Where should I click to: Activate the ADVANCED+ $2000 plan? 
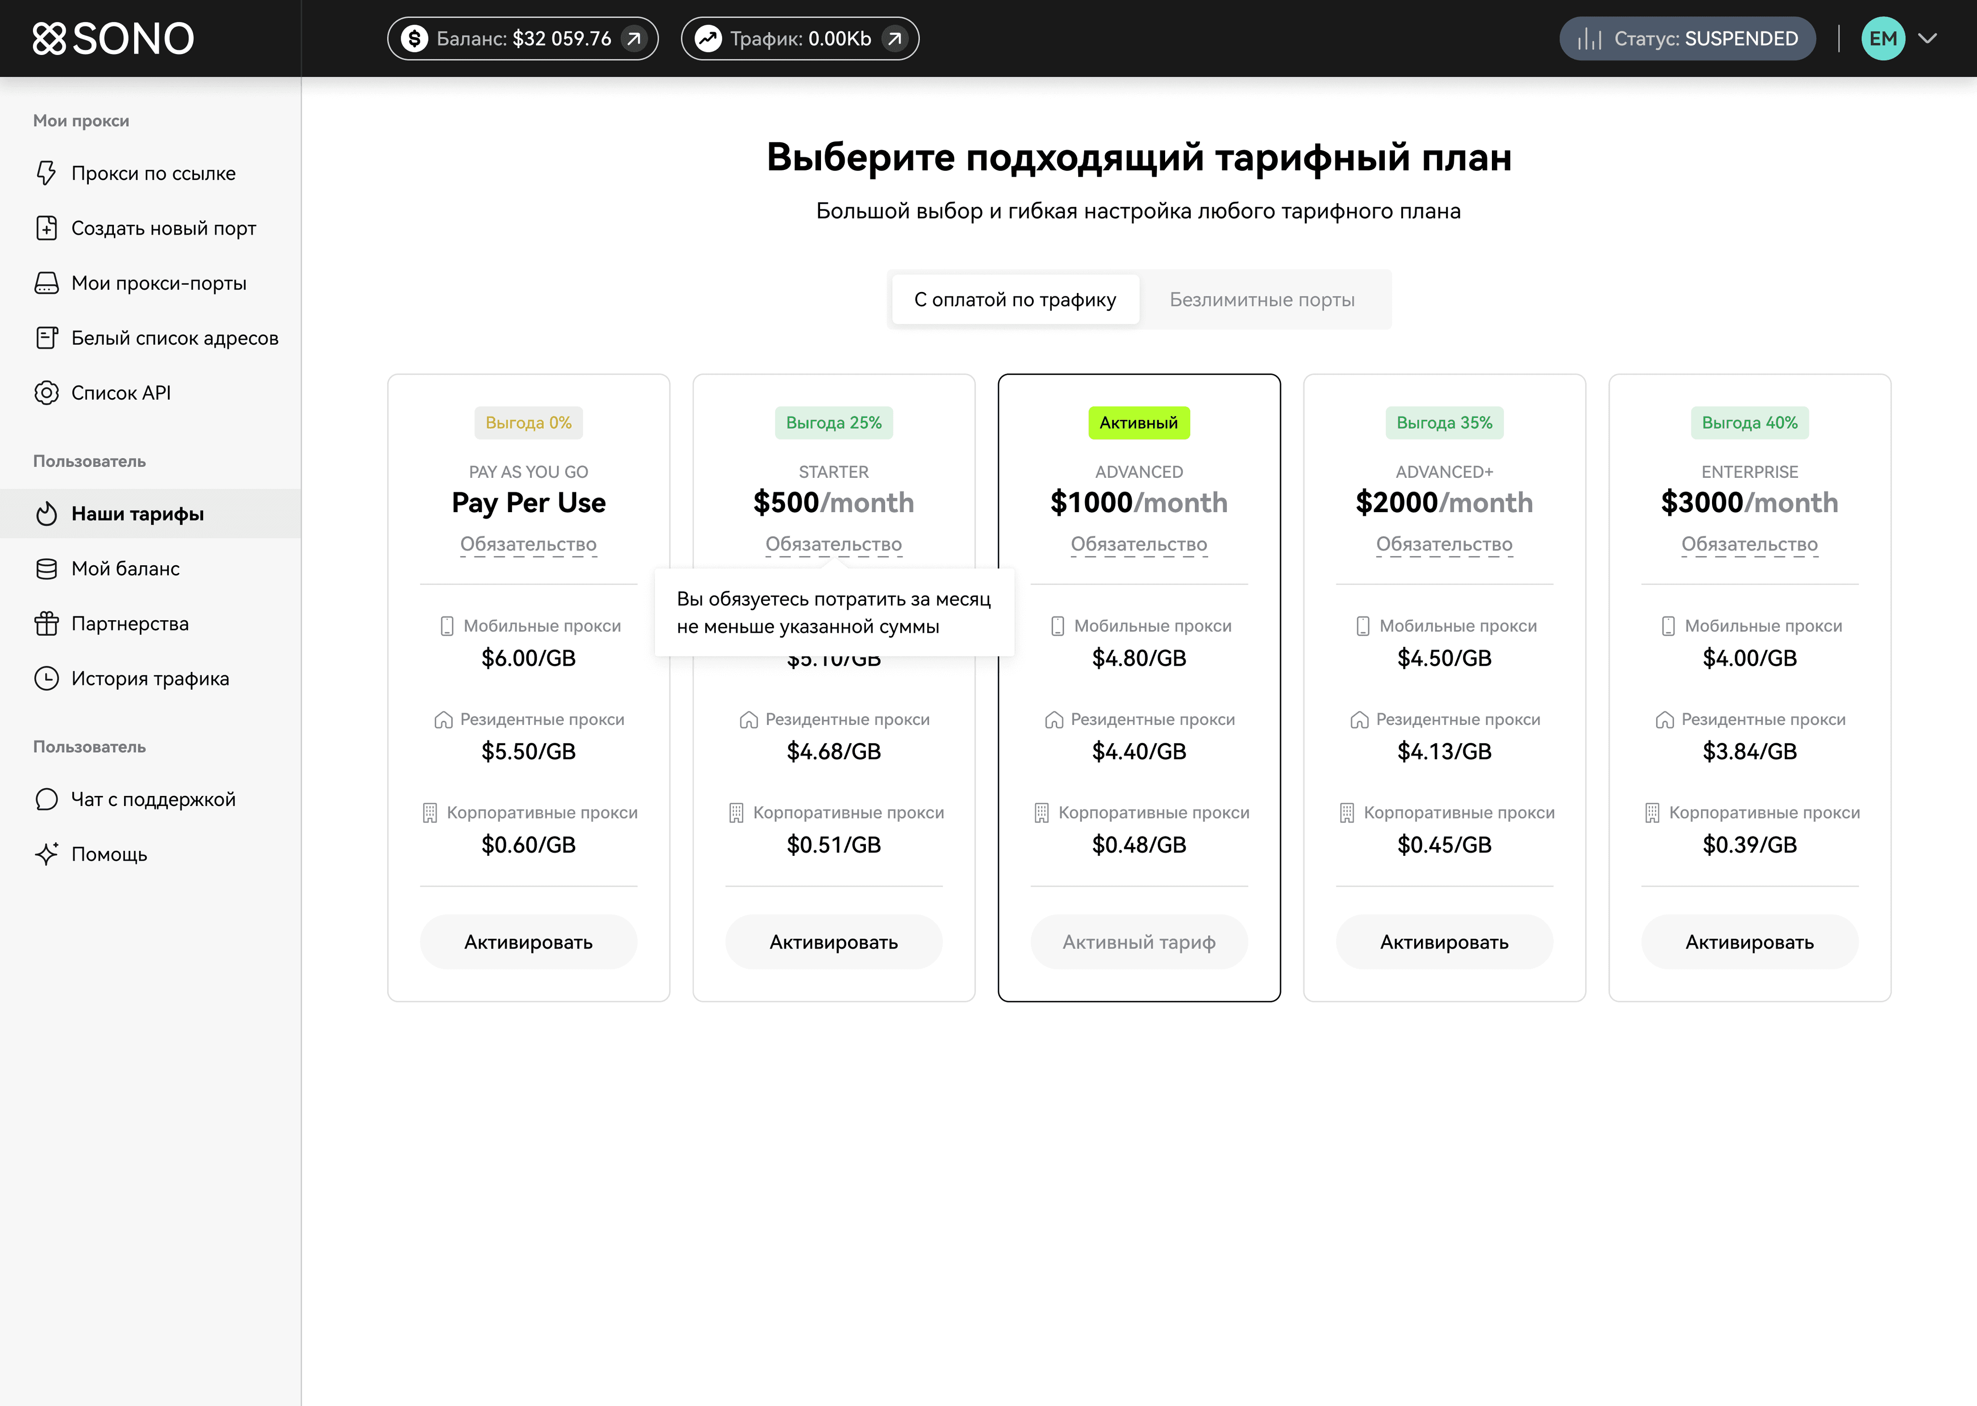1443,942
